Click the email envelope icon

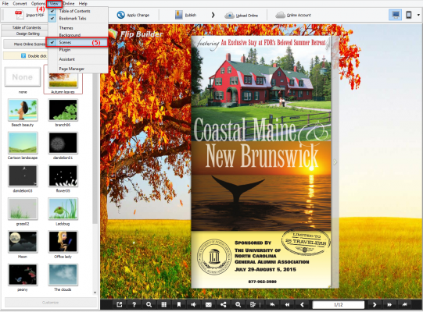click(209, 304)
